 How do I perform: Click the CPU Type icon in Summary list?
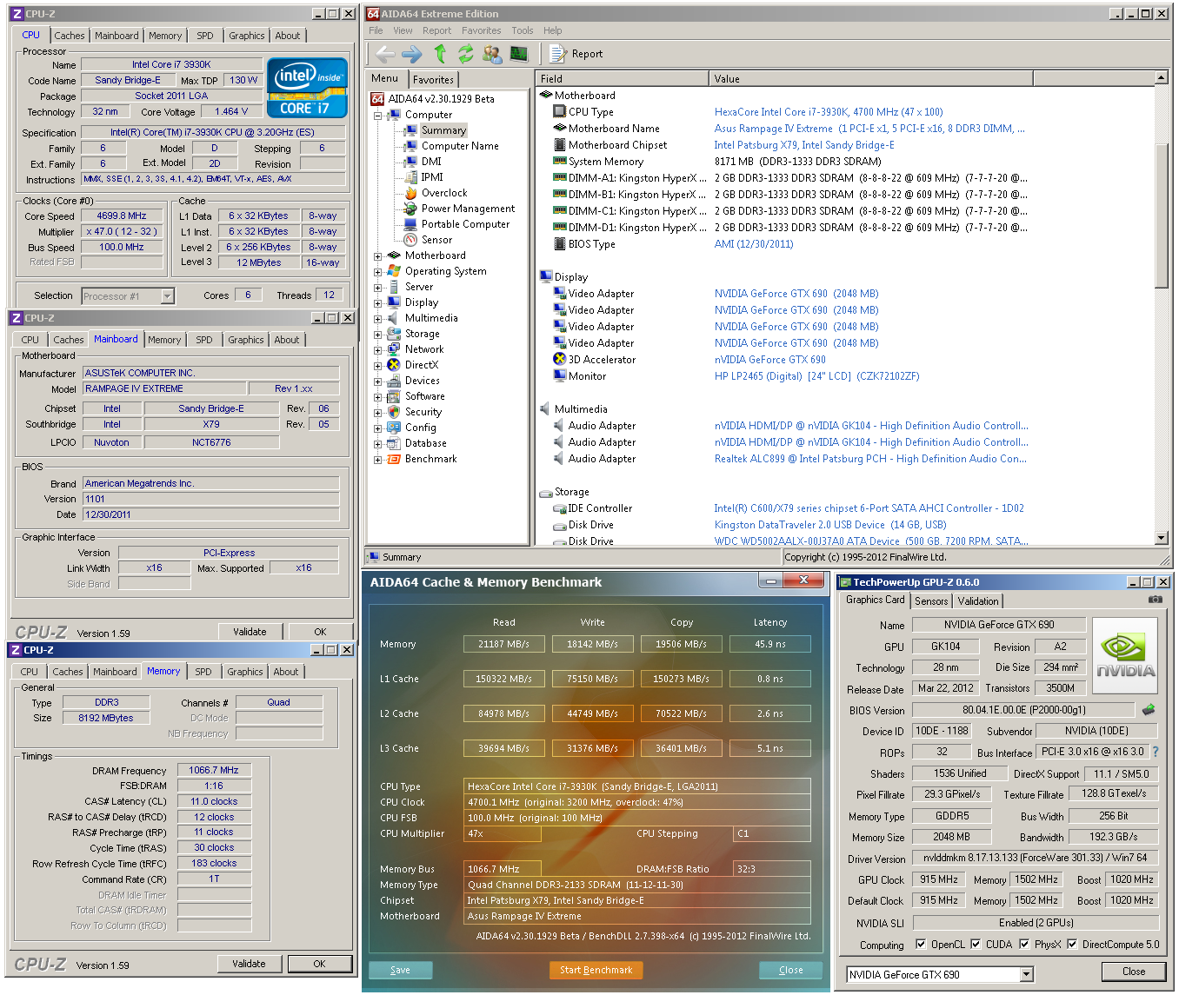pos(560,112)
